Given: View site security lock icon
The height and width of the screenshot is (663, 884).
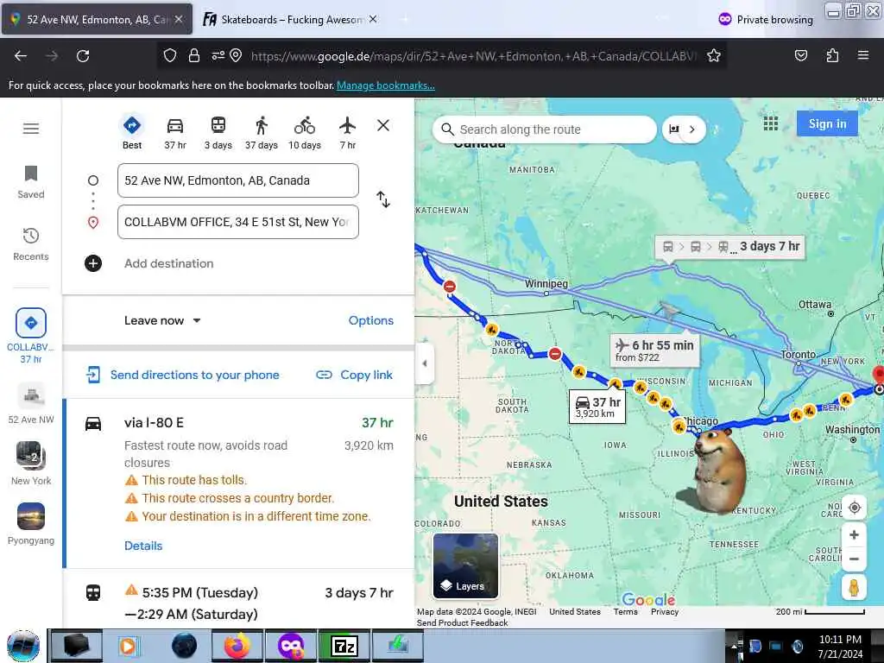Looking at the screenshot, I should tap(194, 55).
